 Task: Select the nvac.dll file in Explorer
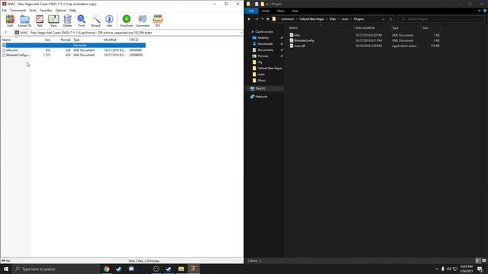pyautogui.click(x=300, y=46)
